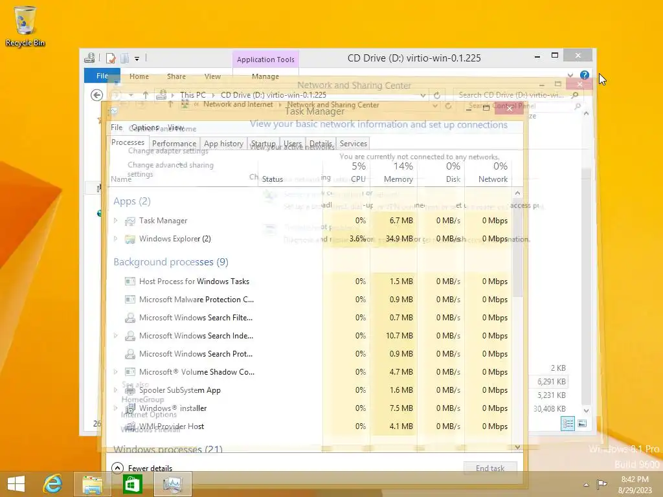Expand Microsoft Volume Shadow Copy row
663x497 pixels.
pyautogui.click(x=115, y=372)
